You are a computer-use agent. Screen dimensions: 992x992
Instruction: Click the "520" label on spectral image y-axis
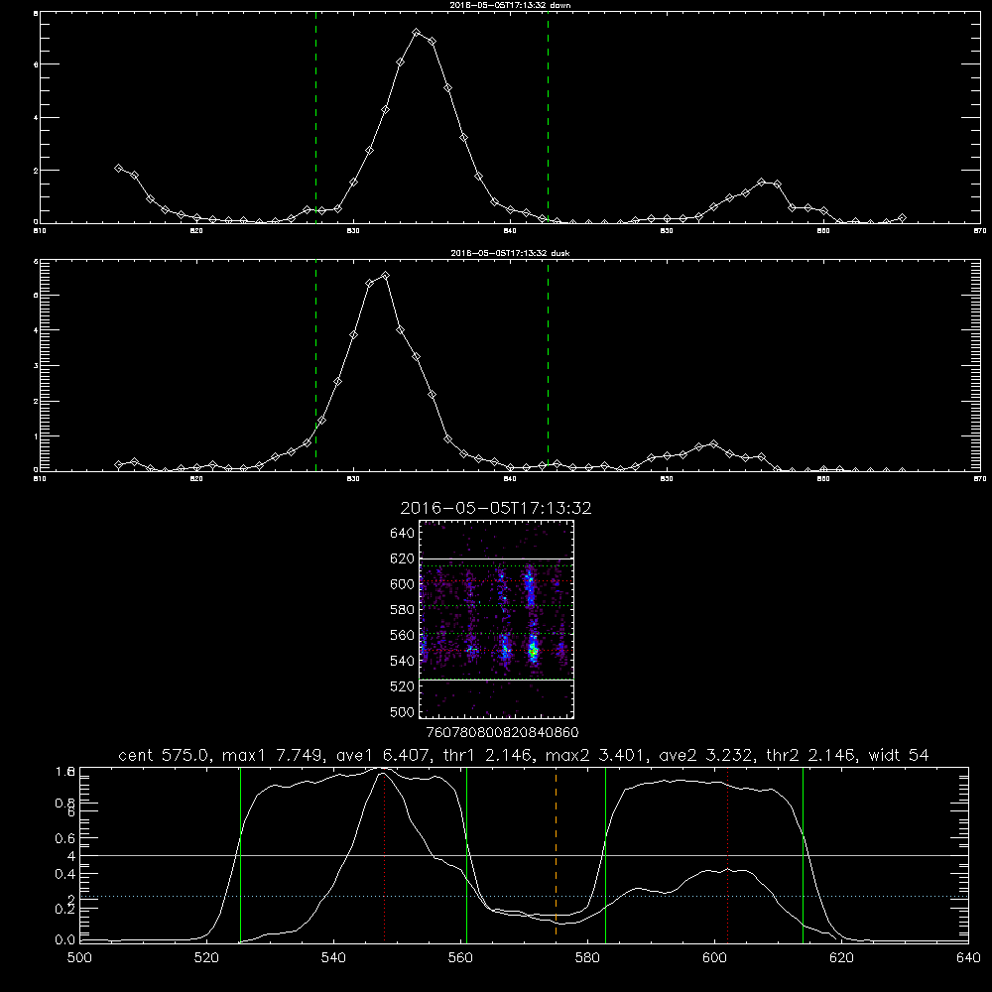click(x=403, y=686)
